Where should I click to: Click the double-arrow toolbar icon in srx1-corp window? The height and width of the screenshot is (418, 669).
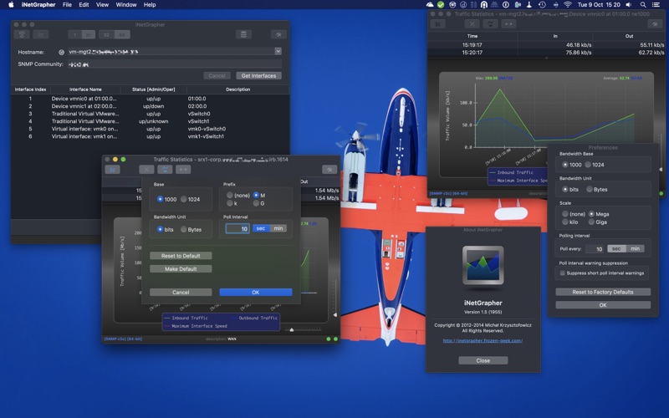(x=183, y=170)
